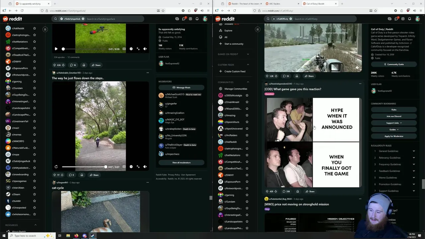Open Explore in right window sidebar
Viewport: 425px width, 239px height.
[228, 31]
